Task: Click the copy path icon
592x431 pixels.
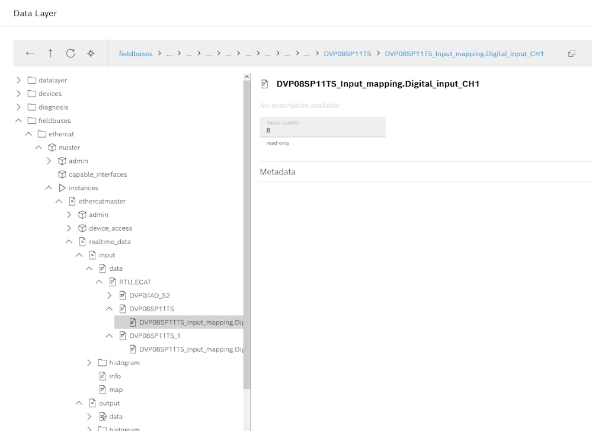Action: 571,53
